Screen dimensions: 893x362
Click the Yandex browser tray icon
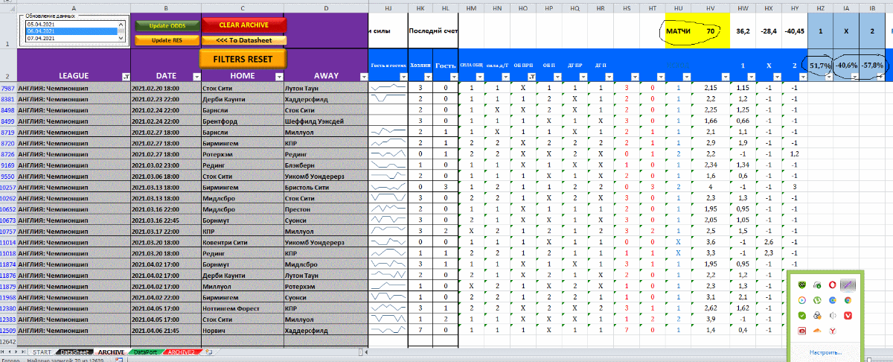tap(833, 331)
